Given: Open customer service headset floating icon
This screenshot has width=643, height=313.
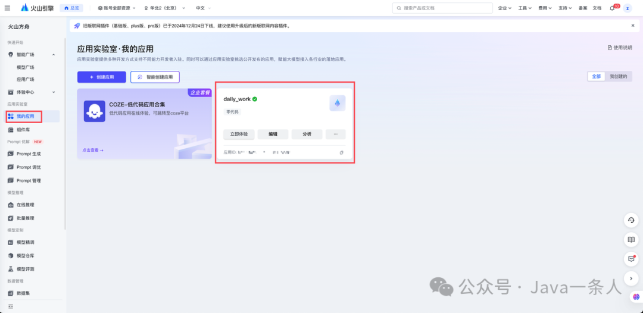Looking at the screenshot, I should click(632, 220).
